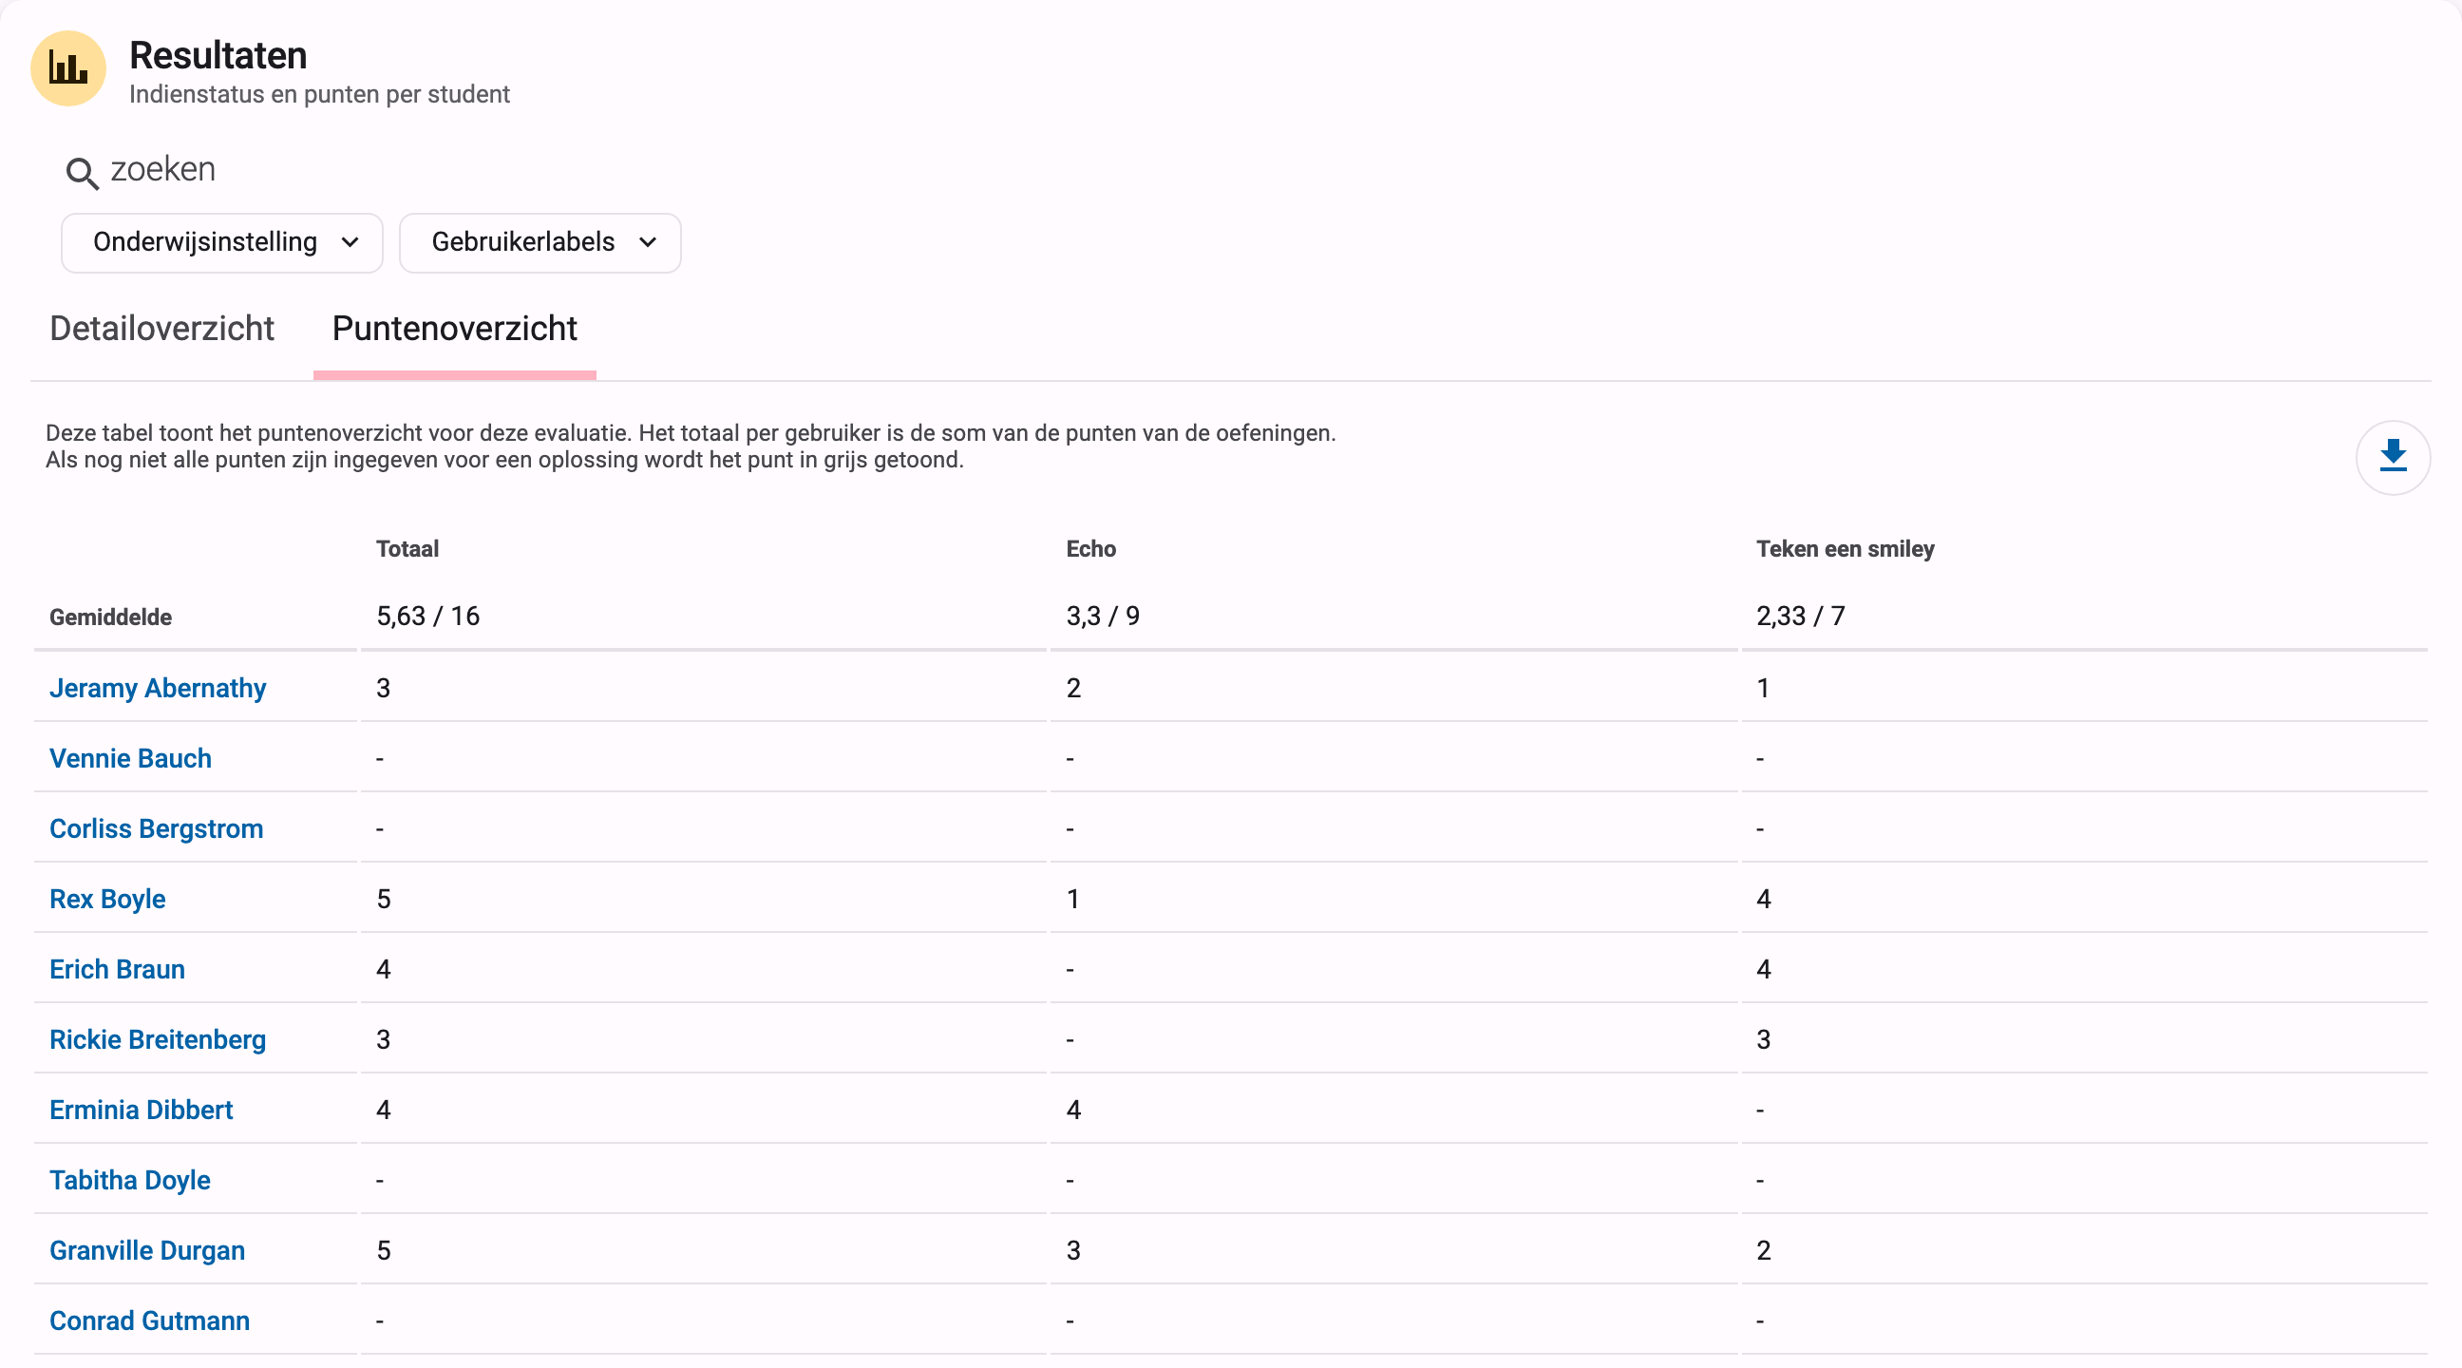2462x1368 pixels.
Task: Click the Echo column header
Action: tap(1090, 550)
